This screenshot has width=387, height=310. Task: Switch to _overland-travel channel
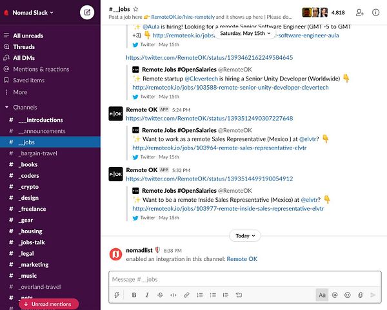coord(50,287)
